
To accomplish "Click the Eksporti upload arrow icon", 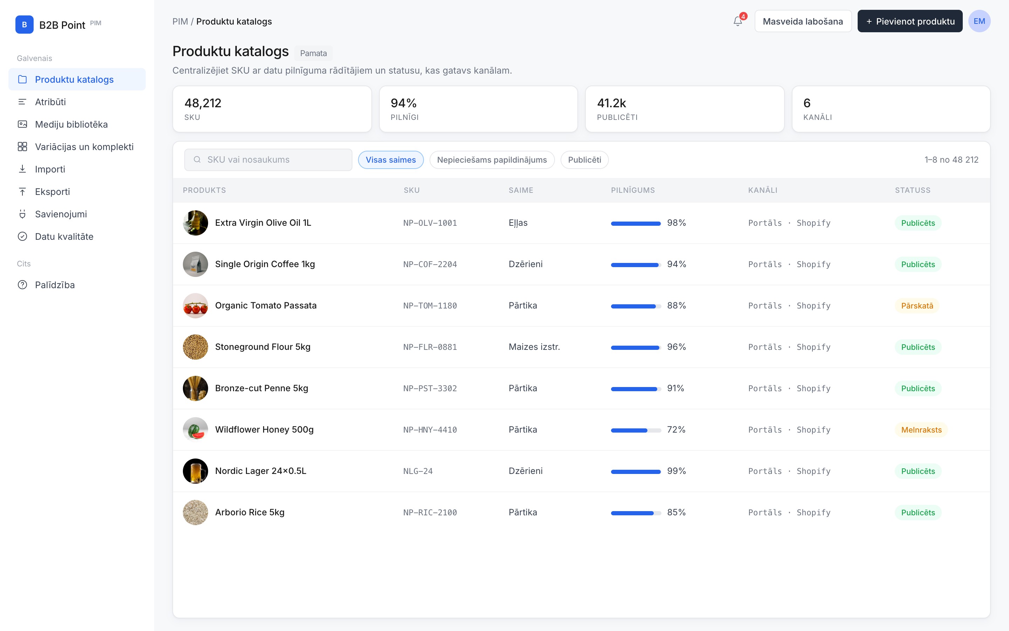I will pyautogui.click(x=22, y=191).
